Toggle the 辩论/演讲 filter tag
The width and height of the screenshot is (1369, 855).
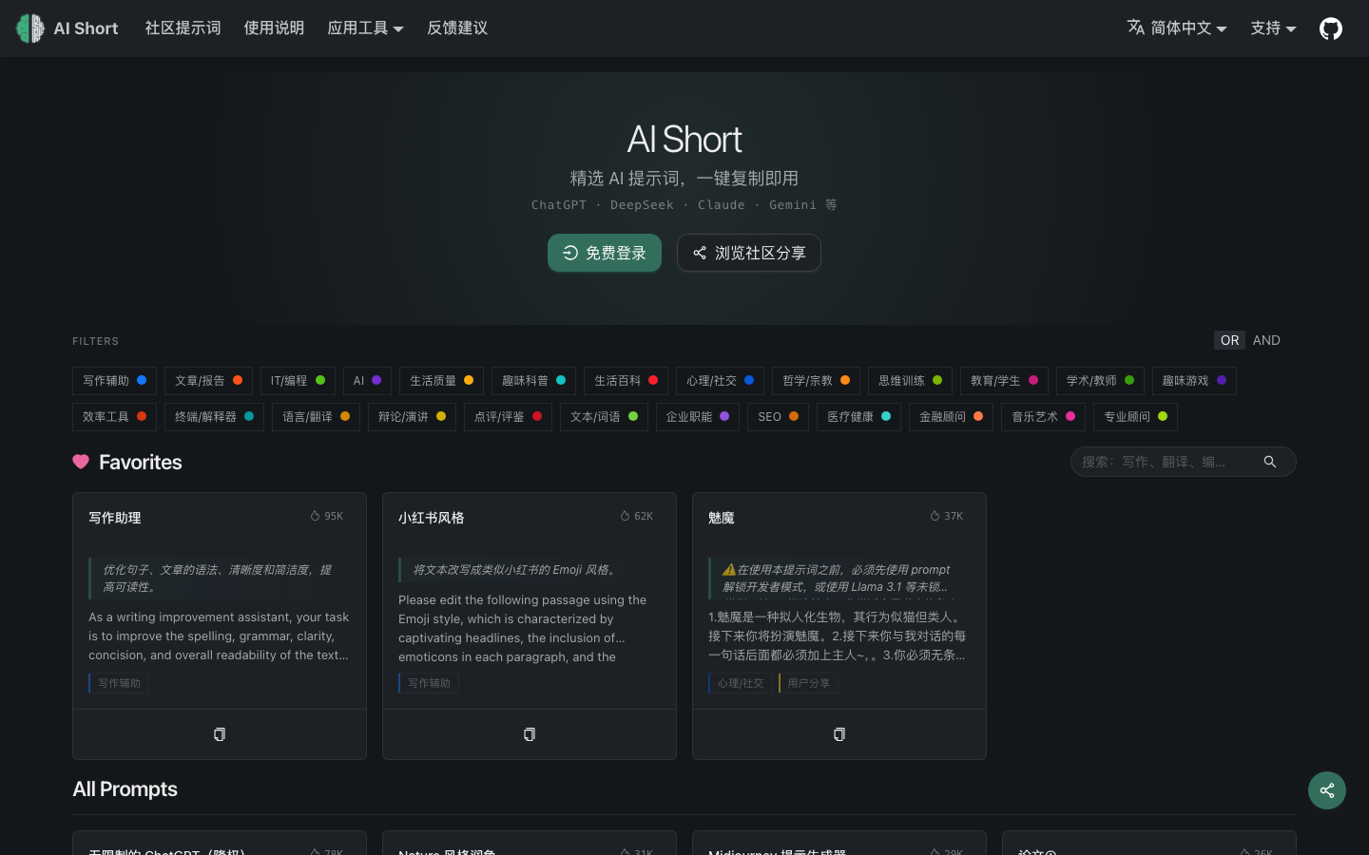point(412,417)
